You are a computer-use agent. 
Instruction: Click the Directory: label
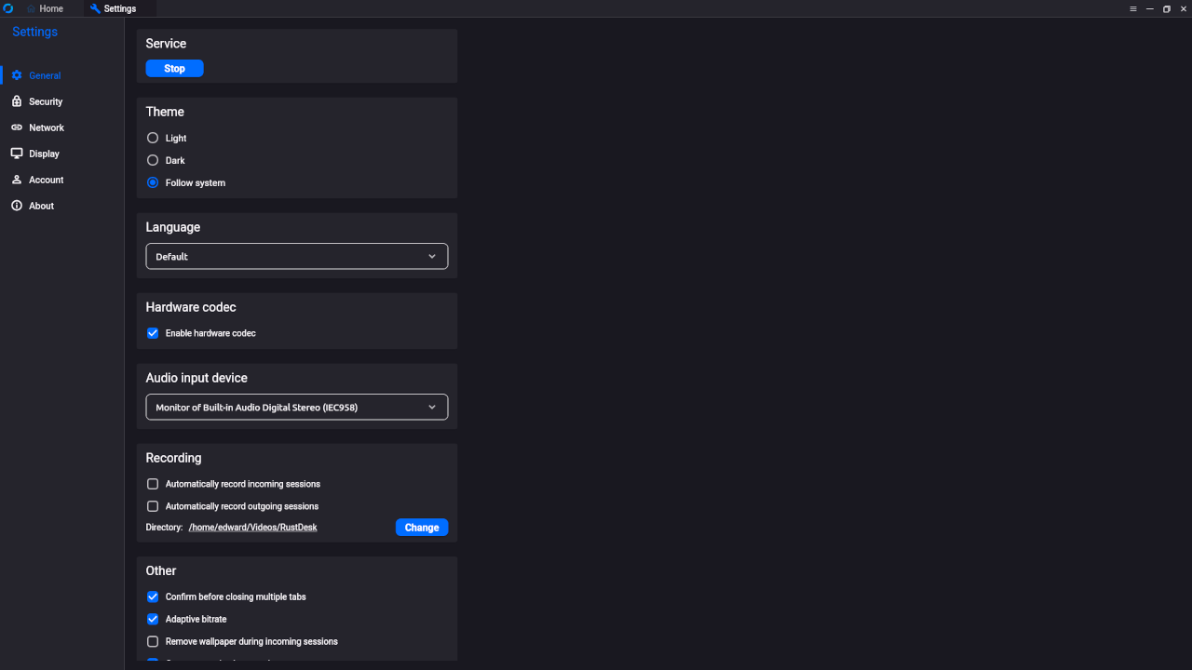pos(164,528)
